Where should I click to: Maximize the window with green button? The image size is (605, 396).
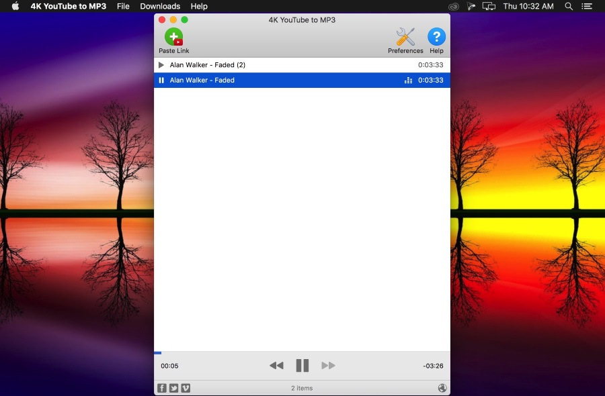[184, 19]
